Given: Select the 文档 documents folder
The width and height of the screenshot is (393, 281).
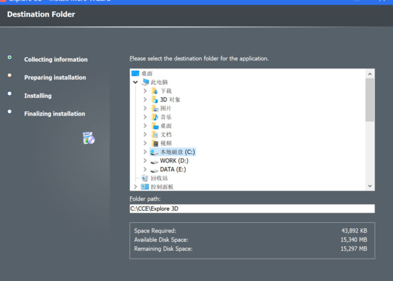Looking at the screenshot, I should pyautogui.click(x=166, y=135).
